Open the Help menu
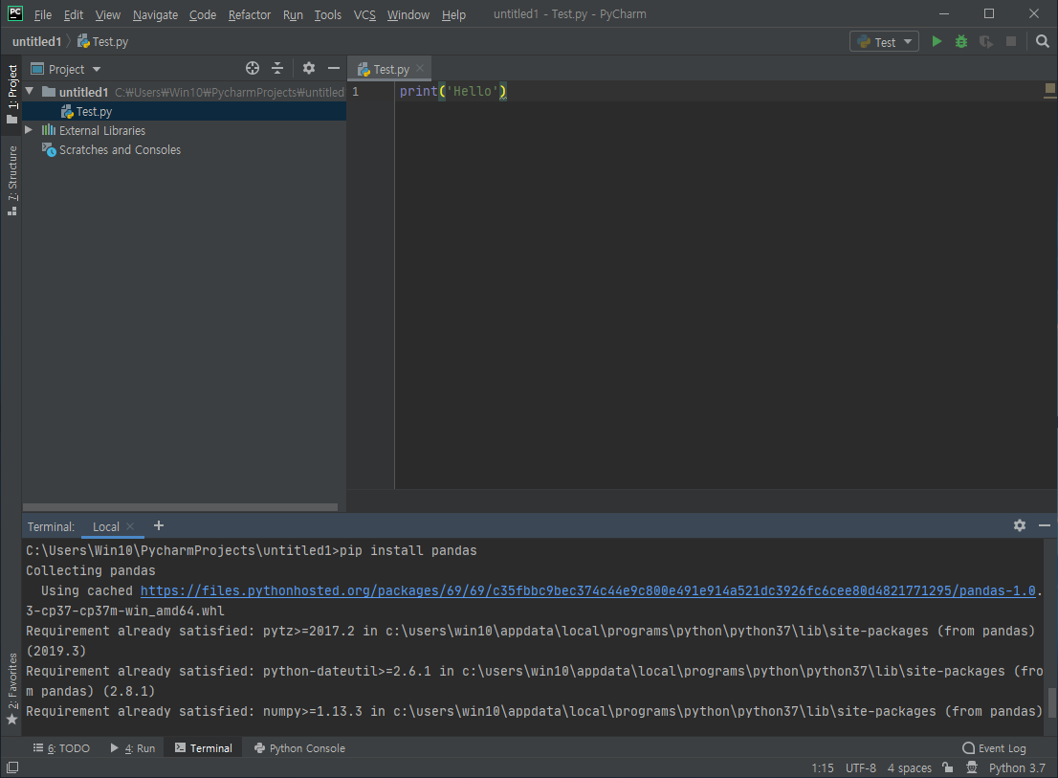Viewport: 1058px width, 778px height. tap(453, 14)
